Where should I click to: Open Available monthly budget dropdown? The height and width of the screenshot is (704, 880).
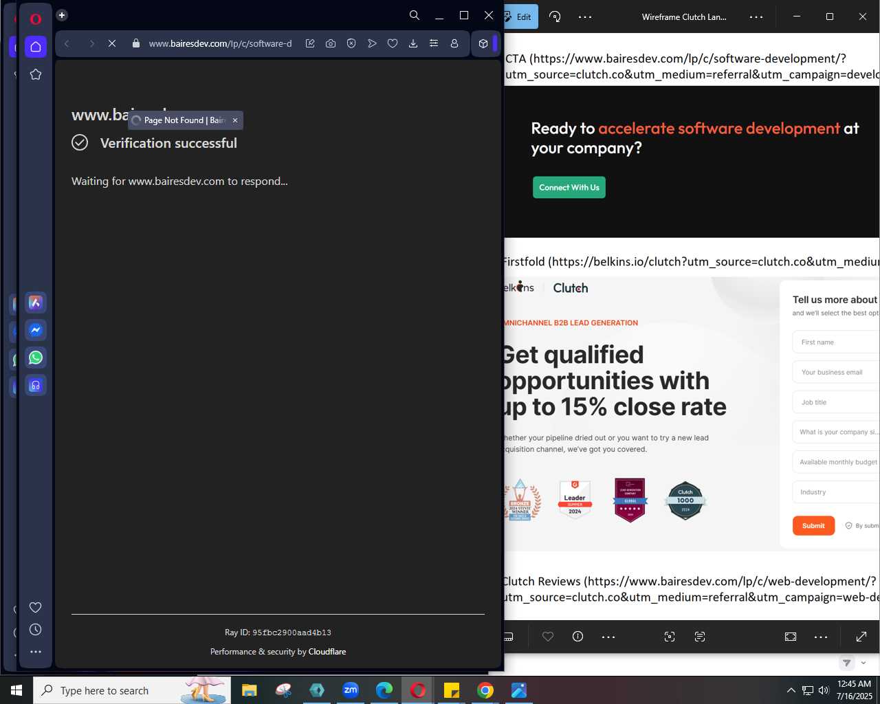(x=836, y=462)
